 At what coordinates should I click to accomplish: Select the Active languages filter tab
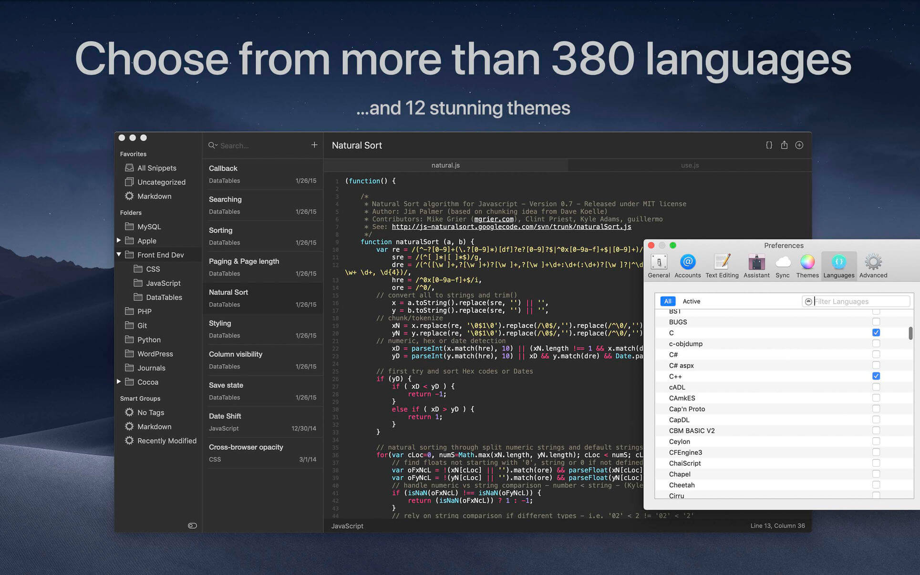(x=691, y=301)
